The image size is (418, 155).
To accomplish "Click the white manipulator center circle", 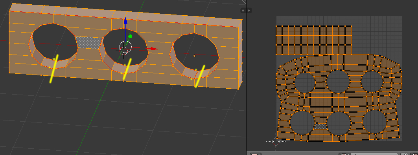I will point(125,47).
